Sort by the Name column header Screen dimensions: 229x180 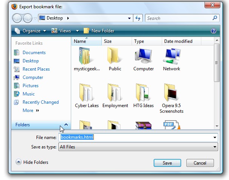[x=87, y=41]
